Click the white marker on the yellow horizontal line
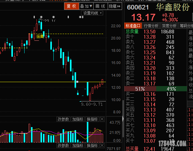This screenshot has height=151, width=193. [x=77, y=82]
